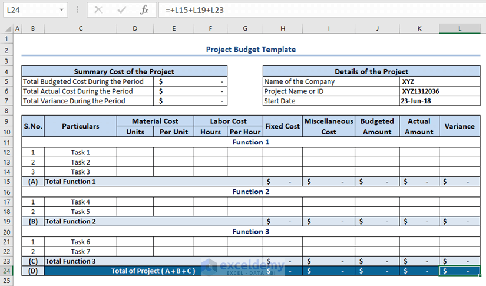Image resolution: width=486 pixels, height=286 pixels.
Task: Expand the Name Box dropdown arrow
Action: click(61, 10)
